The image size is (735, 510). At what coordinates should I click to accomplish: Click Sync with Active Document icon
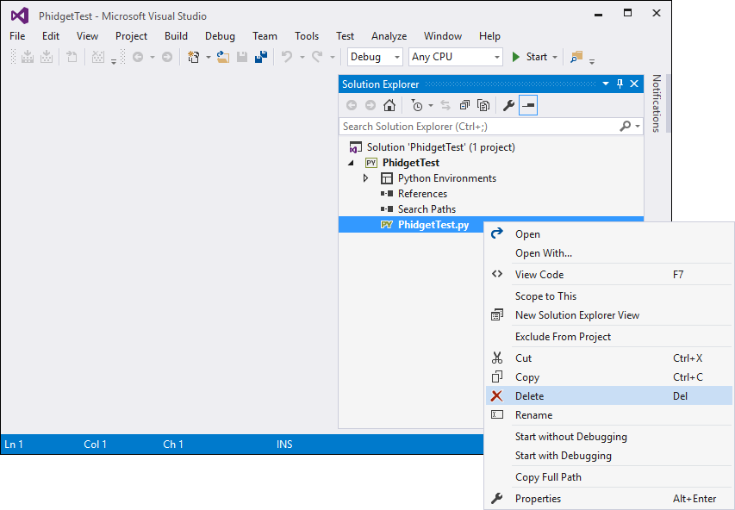[x=445, y=105]
